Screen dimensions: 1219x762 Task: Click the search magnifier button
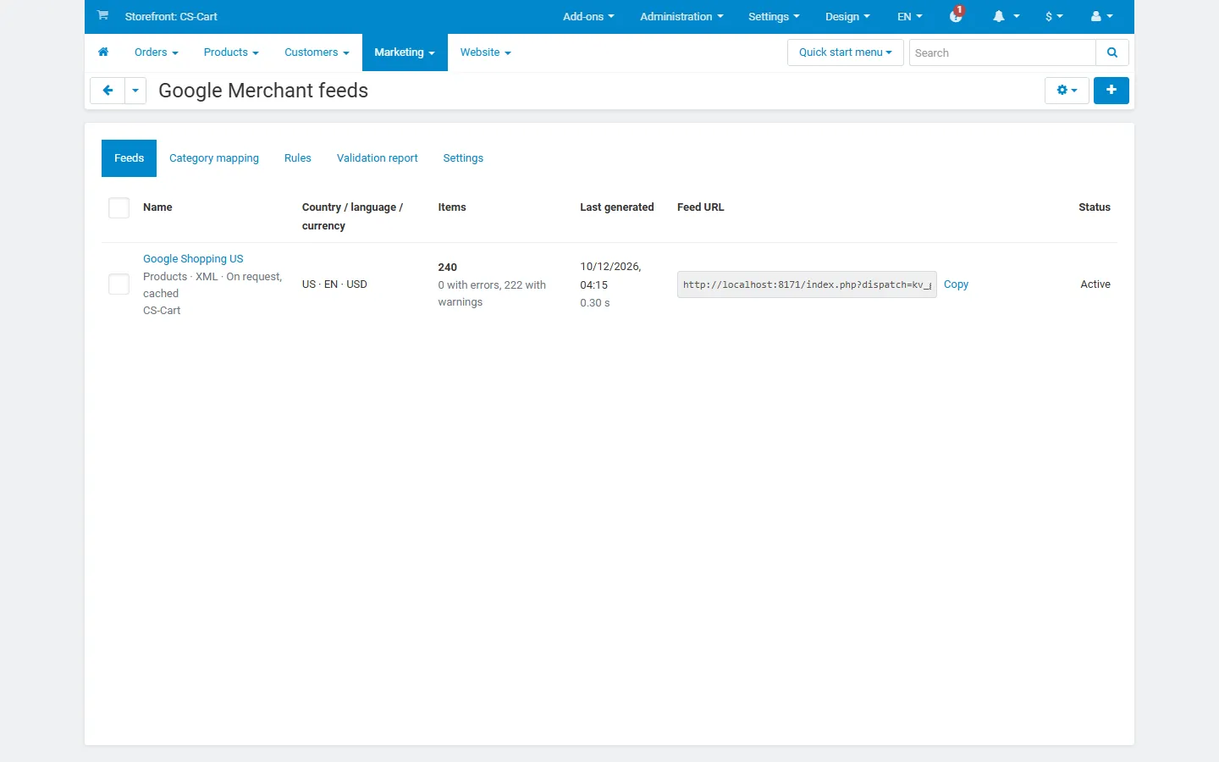(1112, 52)
